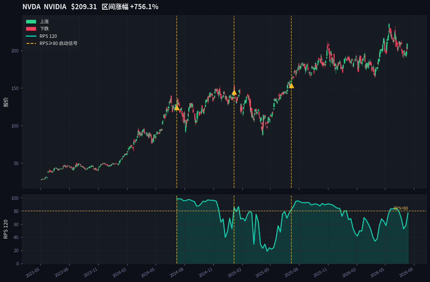
Task: Click the 200 price axis label
Action: pos(15,51)
